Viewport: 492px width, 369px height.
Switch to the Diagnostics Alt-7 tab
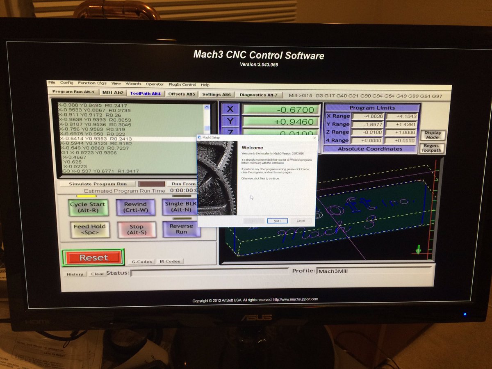point(259,95)
